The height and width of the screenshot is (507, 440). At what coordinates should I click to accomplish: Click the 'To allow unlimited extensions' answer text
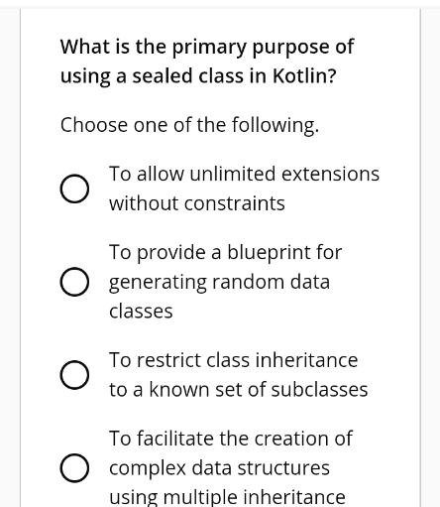[244, 174]
